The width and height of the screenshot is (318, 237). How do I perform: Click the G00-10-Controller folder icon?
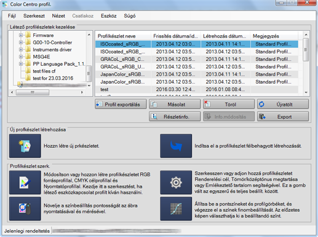click(x=28, y=42)
